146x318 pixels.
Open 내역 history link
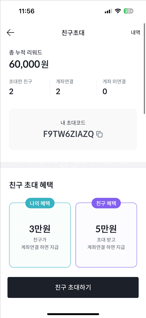[x=135, y=32]
